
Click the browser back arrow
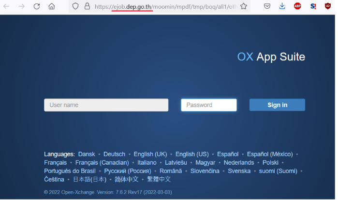tap(6, 6)
